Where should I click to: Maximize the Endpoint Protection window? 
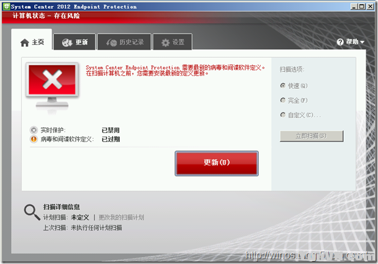coord(362,6)
